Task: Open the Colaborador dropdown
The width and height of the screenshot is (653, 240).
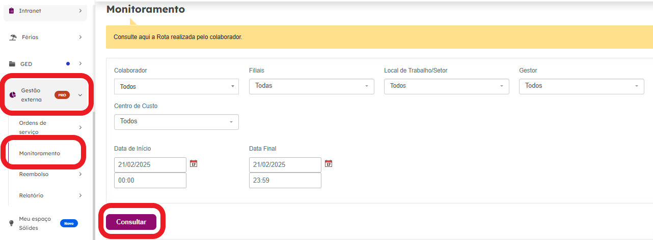Action: pos(176,87)
